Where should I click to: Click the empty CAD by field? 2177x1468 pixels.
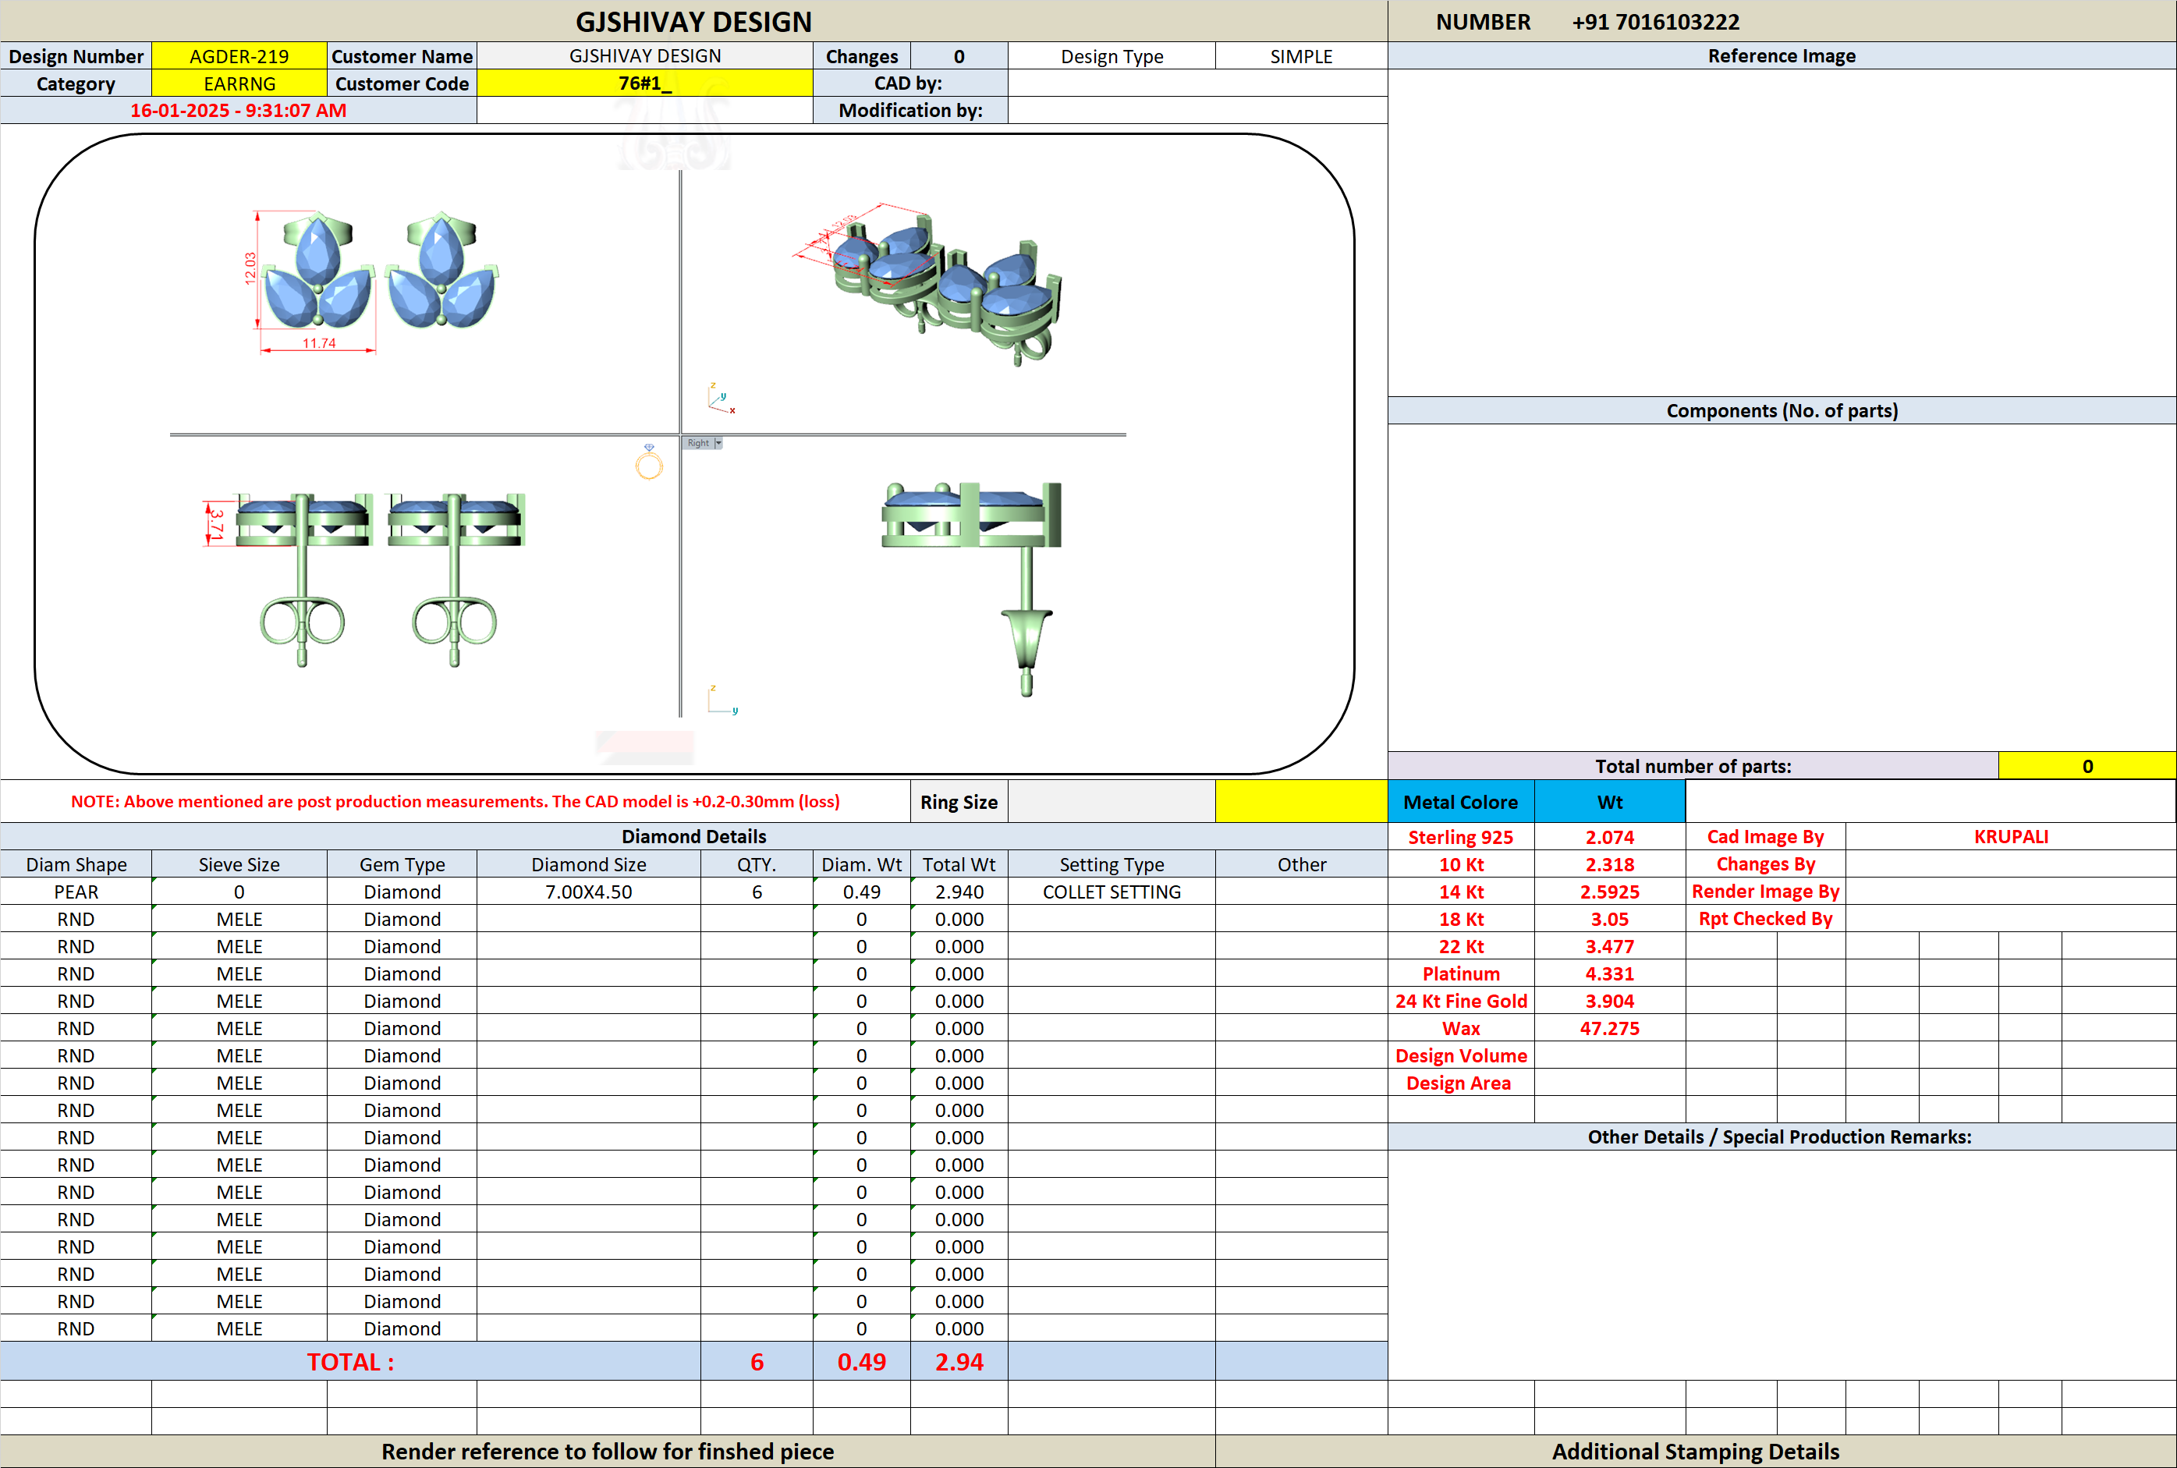click(1198, 83)
